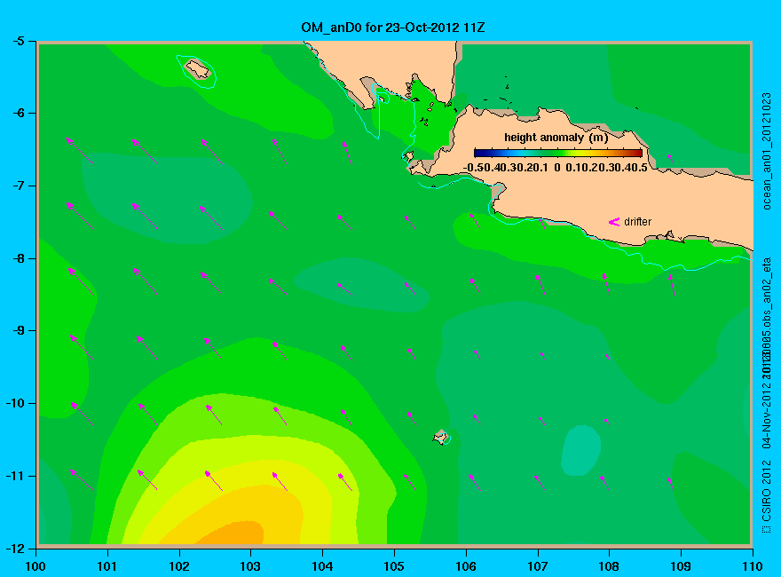Click the y-axis label -6
This screenshot has width=781, height=577.
point(19,113)
